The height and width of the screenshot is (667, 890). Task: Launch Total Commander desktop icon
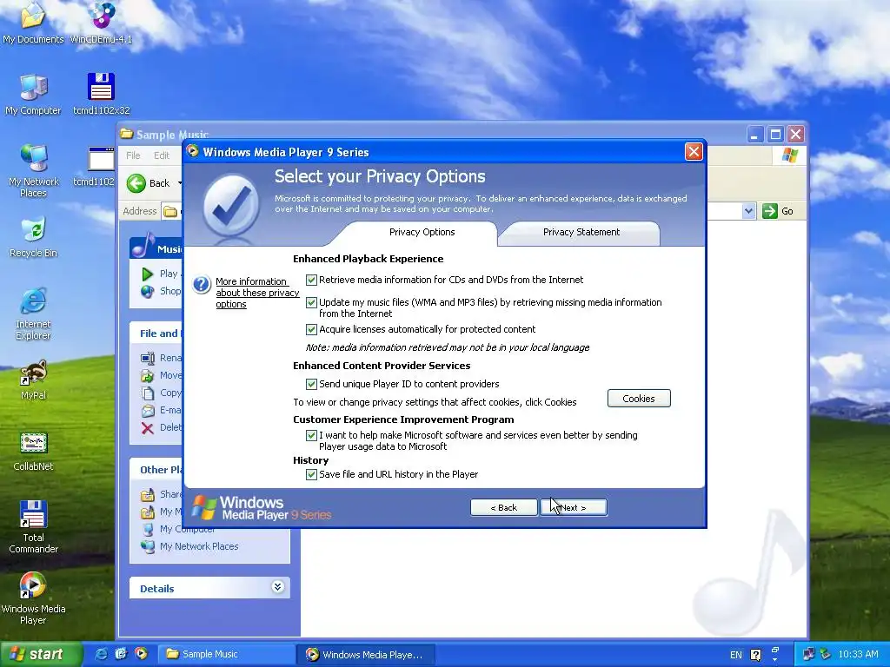(x=33, y=527)
